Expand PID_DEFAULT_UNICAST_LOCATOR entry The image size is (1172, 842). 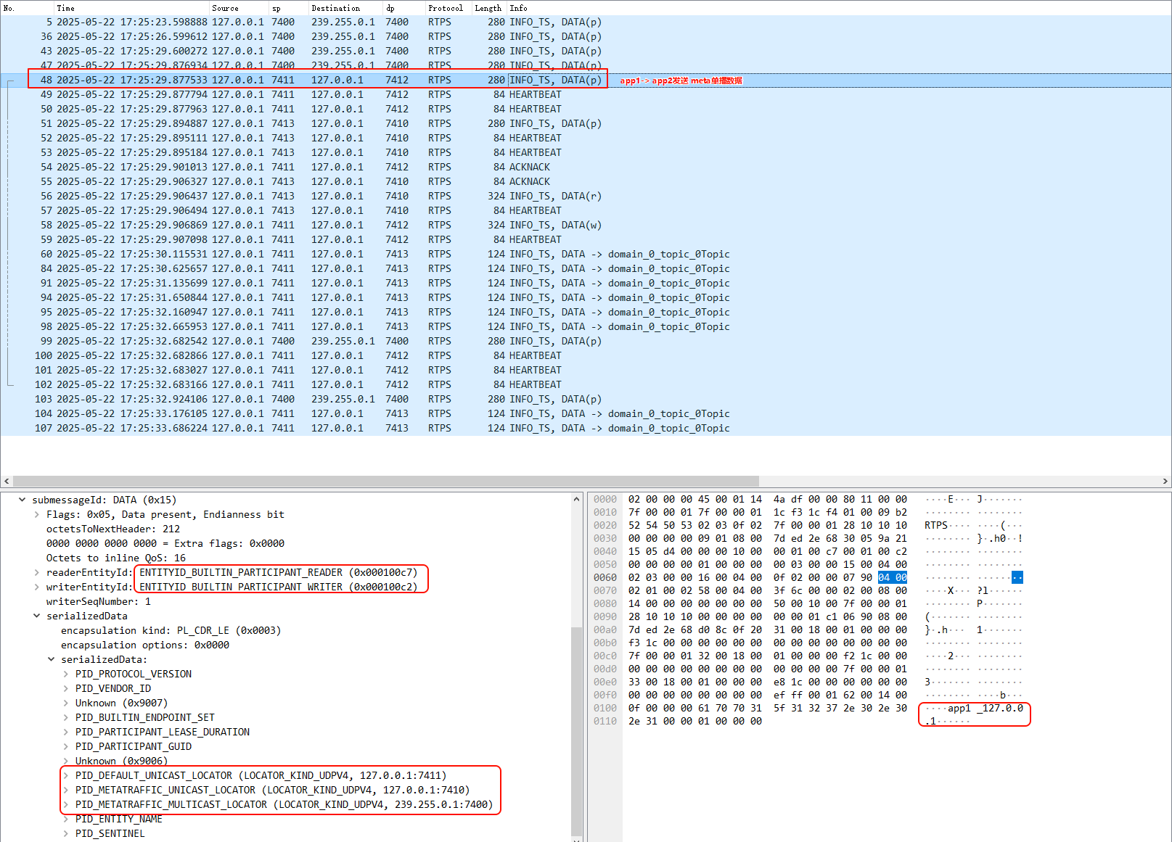[x=66, y=775]
